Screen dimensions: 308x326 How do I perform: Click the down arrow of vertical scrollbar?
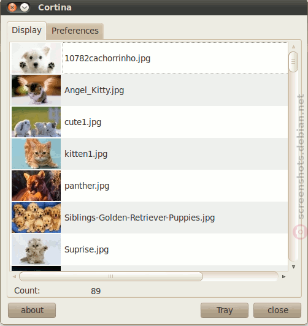click(x=293, y=267)
